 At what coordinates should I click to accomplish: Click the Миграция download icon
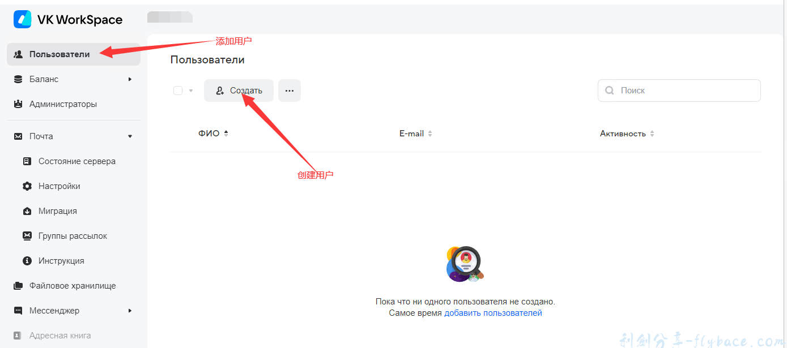(27, 211)
